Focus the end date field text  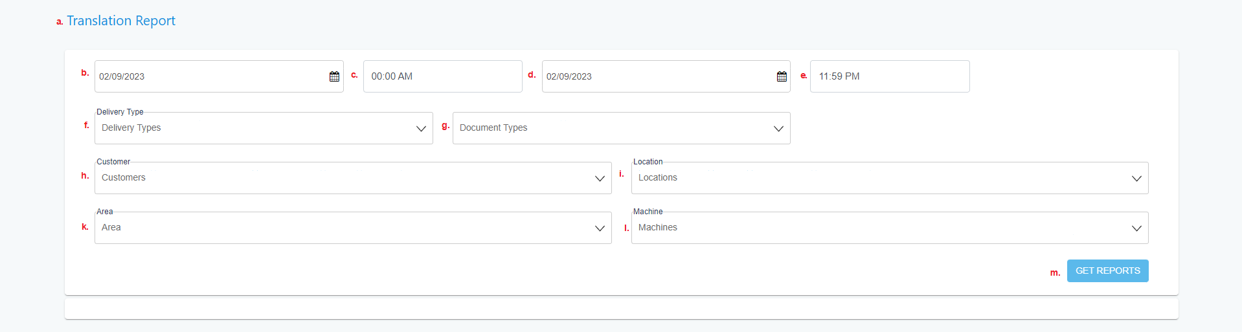pos(569,76)
